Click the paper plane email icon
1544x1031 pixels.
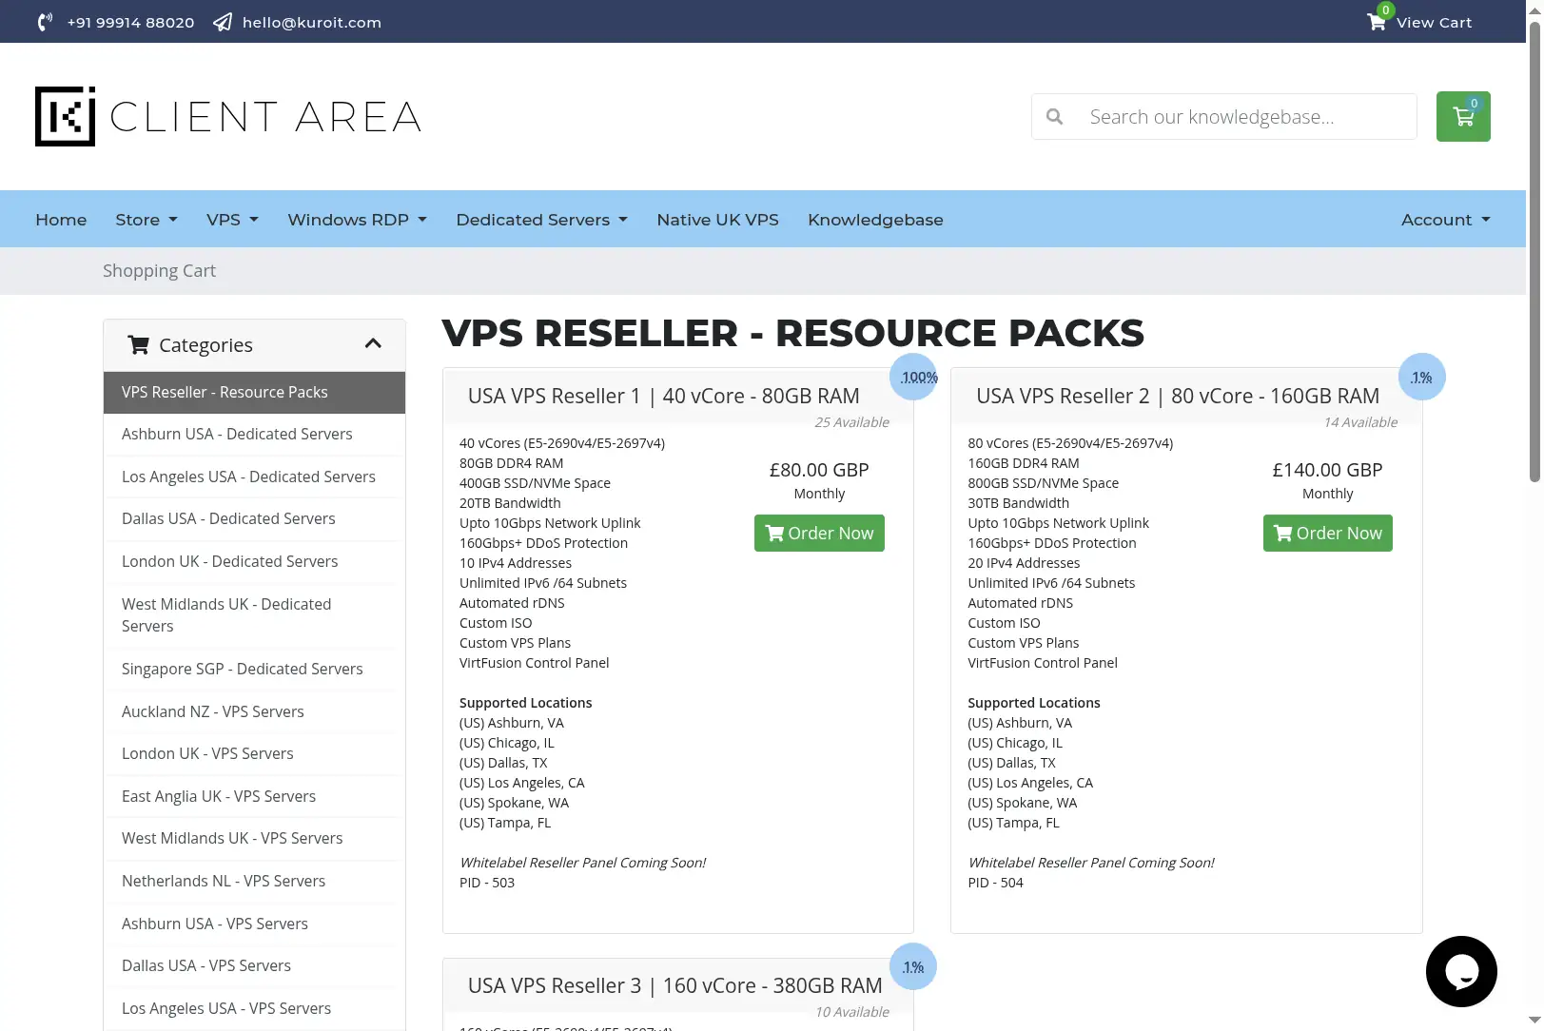click(223, 22)
